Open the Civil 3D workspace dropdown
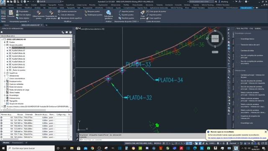 click(49, 2)
